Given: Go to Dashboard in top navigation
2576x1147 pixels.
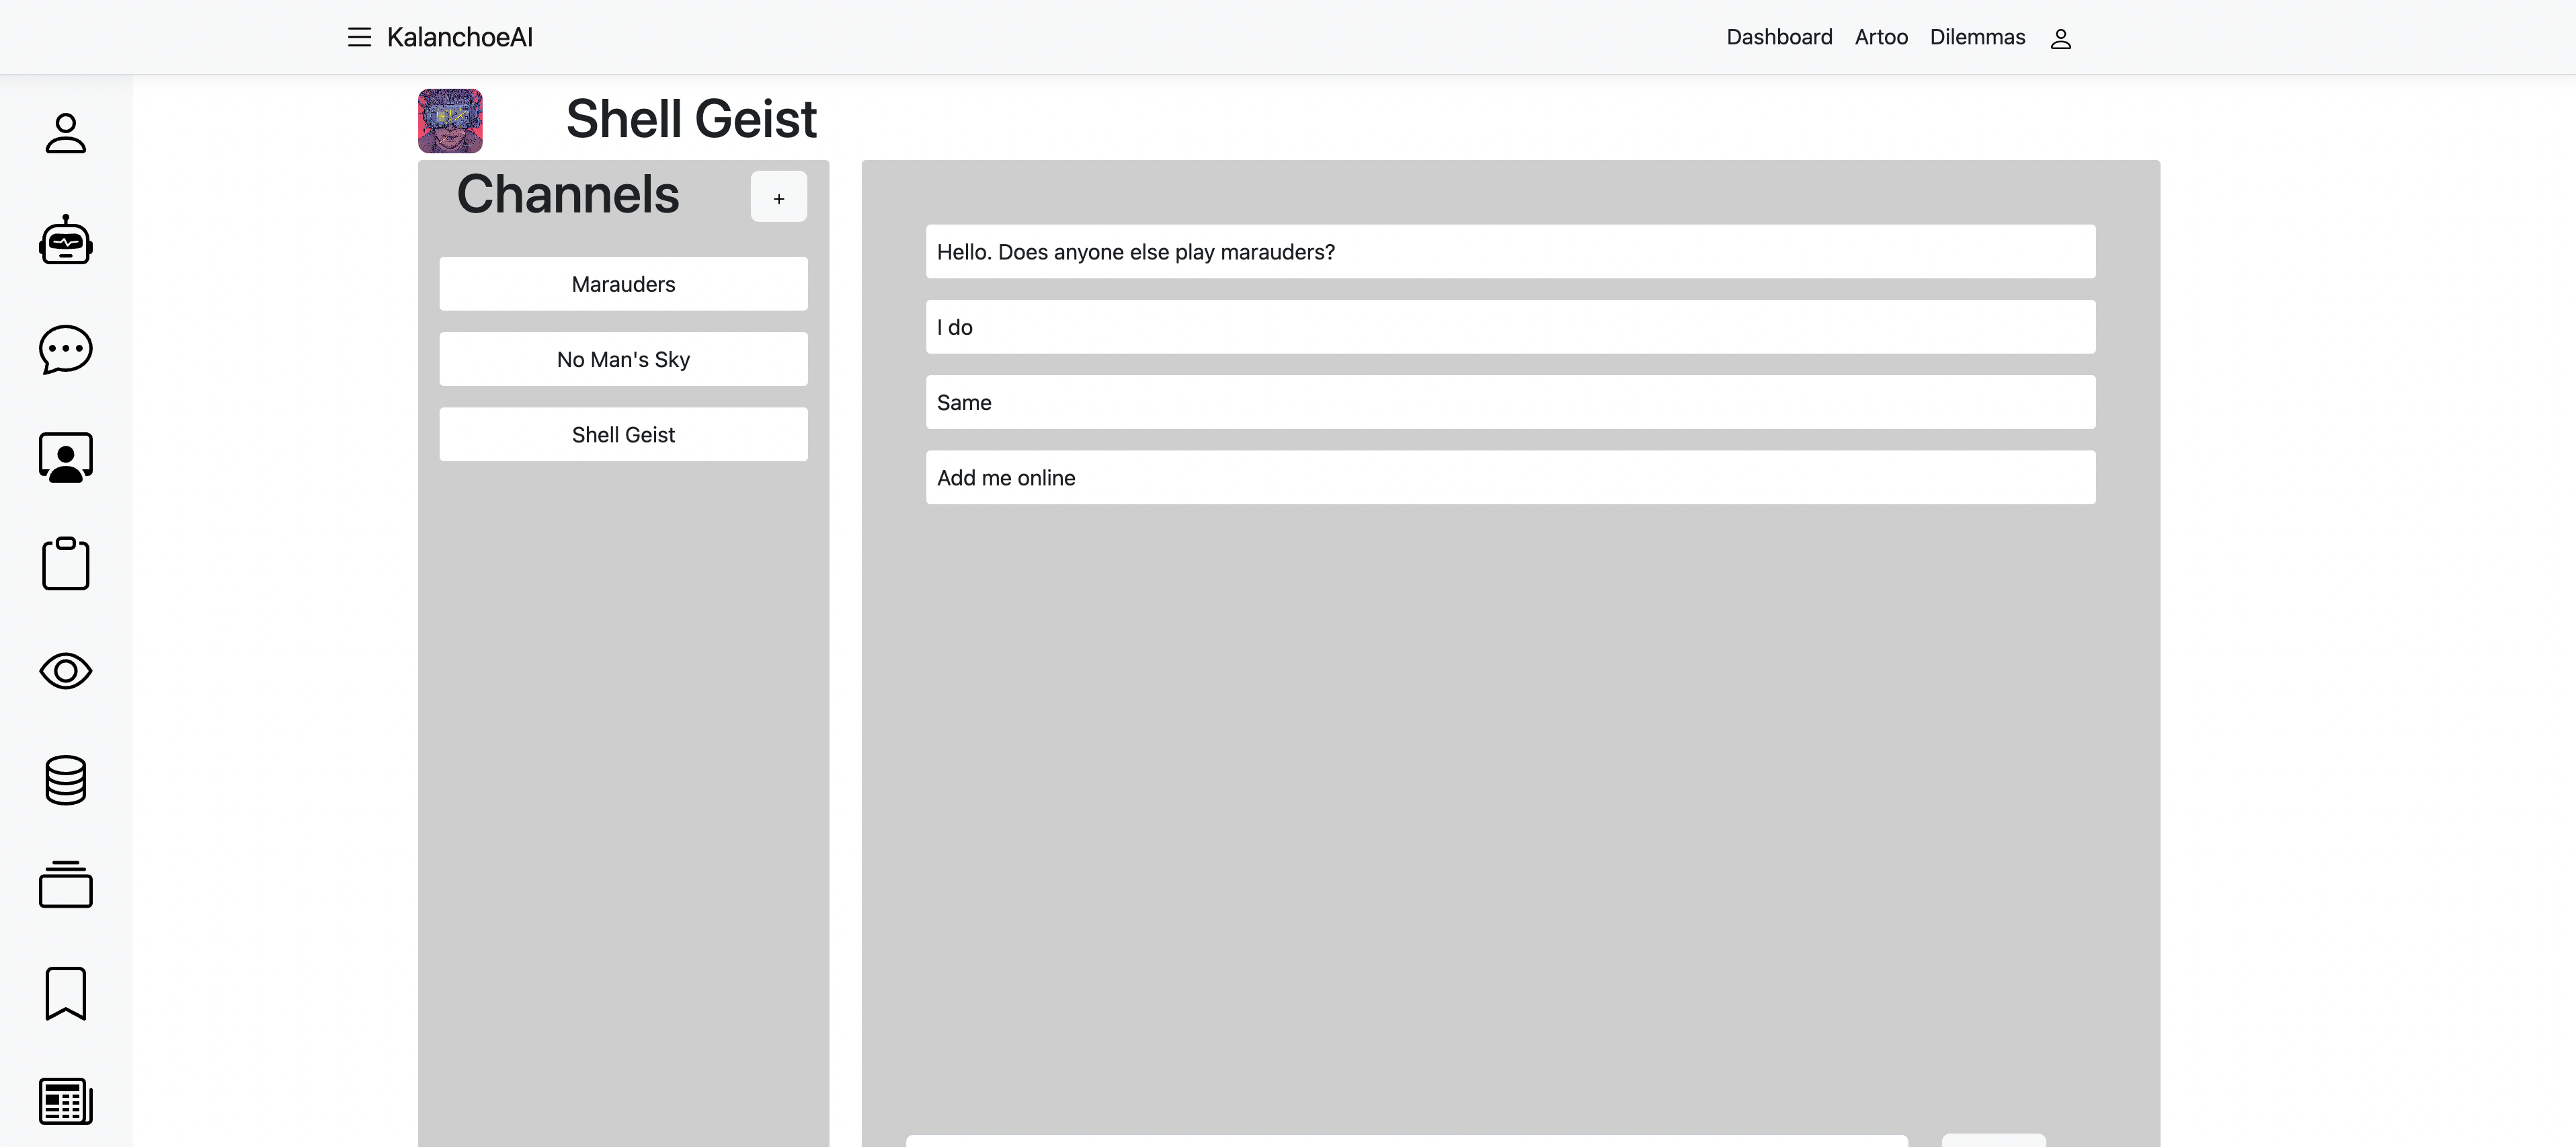Looking at the screenshot, I should (x=1779, y=37).
